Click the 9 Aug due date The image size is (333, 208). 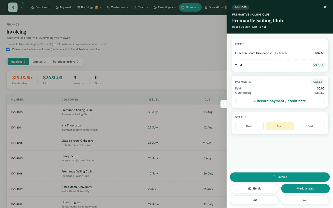click(207, 143)
